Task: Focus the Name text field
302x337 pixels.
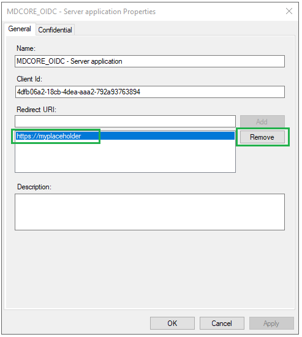Action: click(150, 61)
